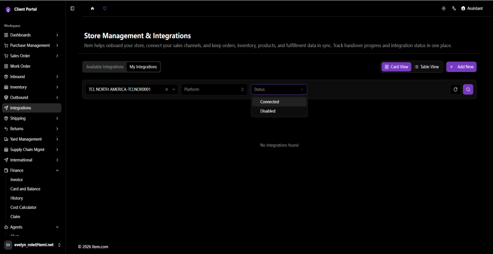Expand the Outbound chevron
493x254 pixels.
pos(57,97)
